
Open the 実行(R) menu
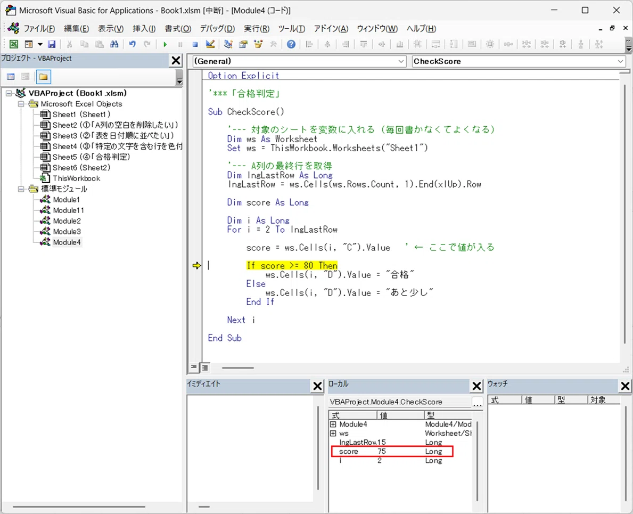point(257,29)
